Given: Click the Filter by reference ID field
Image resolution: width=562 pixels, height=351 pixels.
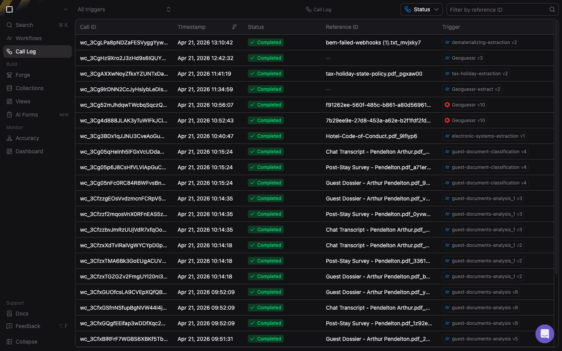Looking at the screenshot, I should [x=498, y=10].
